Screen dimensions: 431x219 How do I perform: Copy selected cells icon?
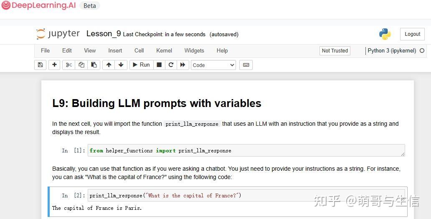[x=81, y=65]
